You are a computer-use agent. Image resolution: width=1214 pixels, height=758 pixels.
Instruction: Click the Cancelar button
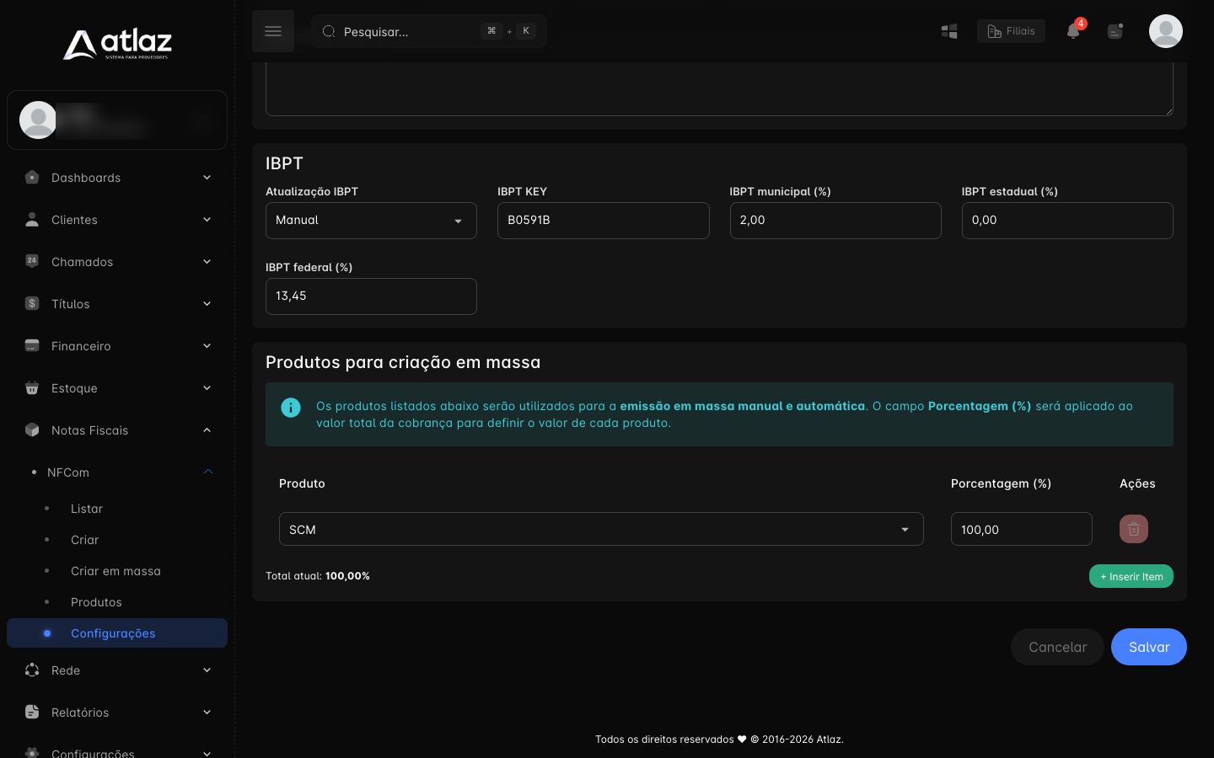pyautogui.click(x=1057, y=647)
